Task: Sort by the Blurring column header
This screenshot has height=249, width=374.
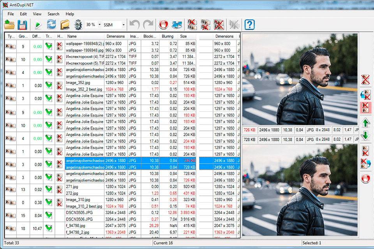Action: tap(169, 37)
